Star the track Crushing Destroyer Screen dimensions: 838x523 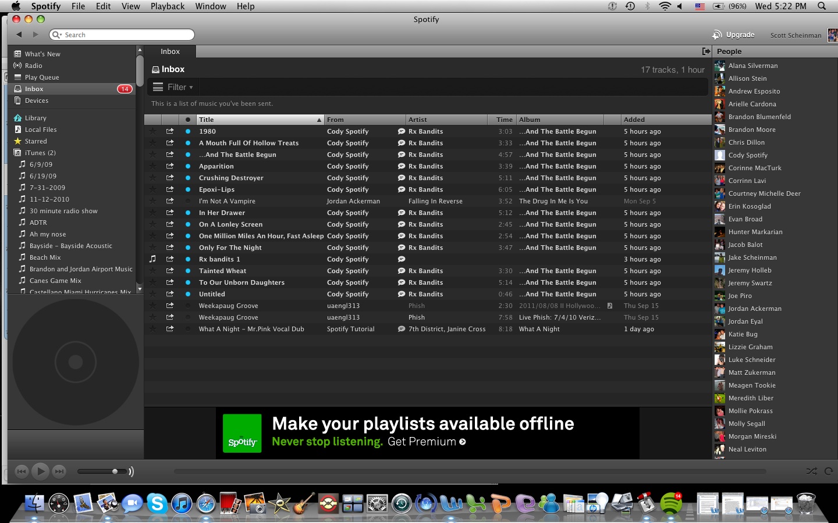pyautogui.click(x=152, y=178)
